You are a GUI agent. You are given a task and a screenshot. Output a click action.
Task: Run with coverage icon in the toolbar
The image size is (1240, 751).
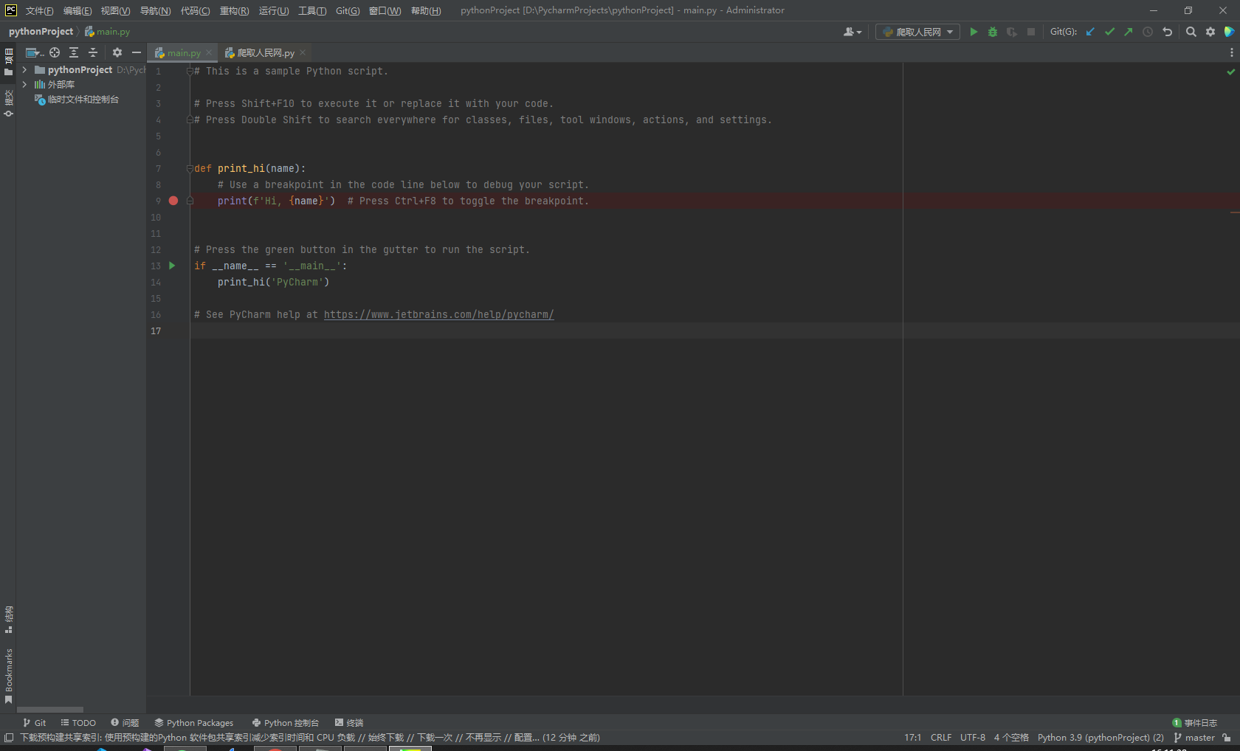(1012, 32)
